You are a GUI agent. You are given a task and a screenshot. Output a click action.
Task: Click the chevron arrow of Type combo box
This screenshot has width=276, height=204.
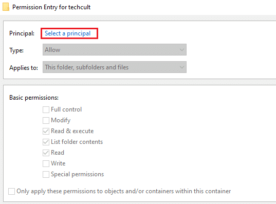[181, 50]
